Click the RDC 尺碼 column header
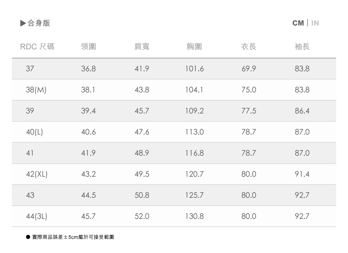 37,46
